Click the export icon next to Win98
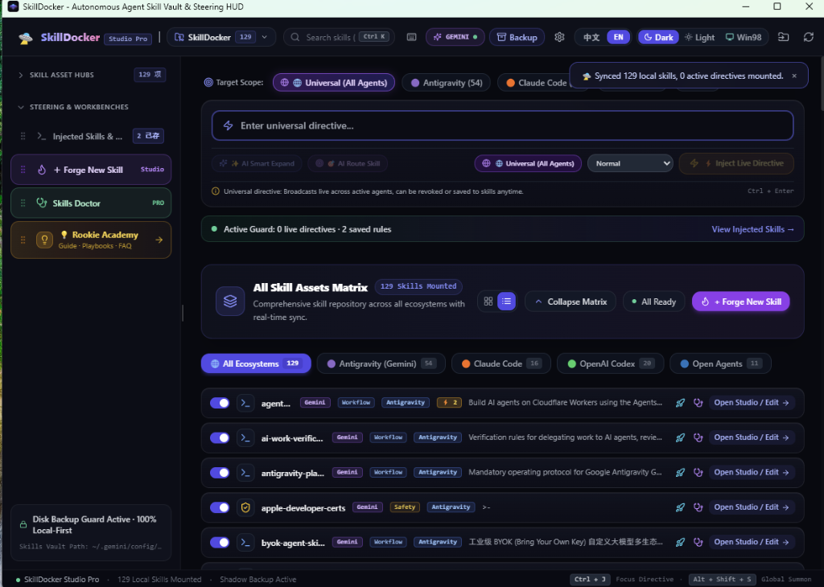 [x=784, y=37]
